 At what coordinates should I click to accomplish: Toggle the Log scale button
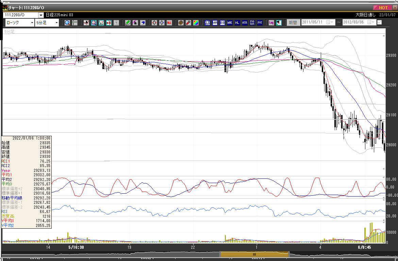pos(271,23)
